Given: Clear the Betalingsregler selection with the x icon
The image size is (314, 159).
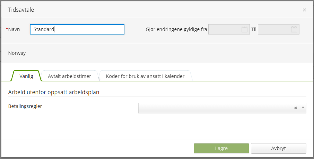Looking at the screenshot, I should [x=295, y=108].
